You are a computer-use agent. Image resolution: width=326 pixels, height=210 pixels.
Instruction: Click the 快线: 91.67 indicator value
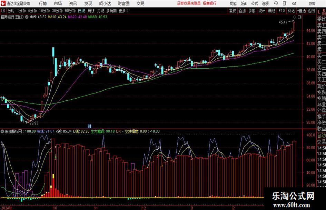[x=46, y=131]
